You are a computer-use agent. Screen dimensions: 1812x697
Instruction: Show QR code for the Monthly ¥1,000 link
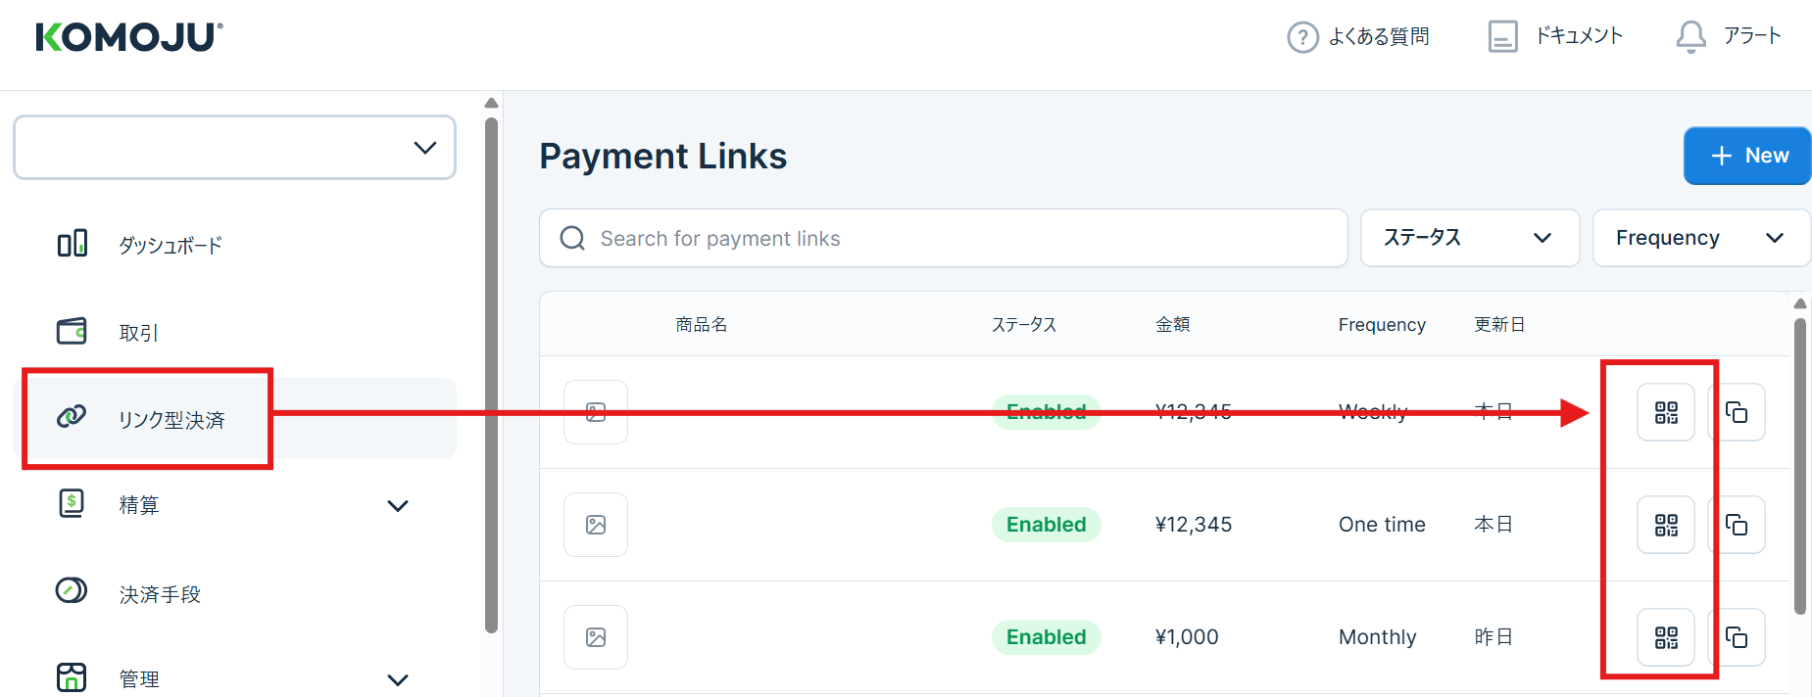click(x=1666, y=637)
